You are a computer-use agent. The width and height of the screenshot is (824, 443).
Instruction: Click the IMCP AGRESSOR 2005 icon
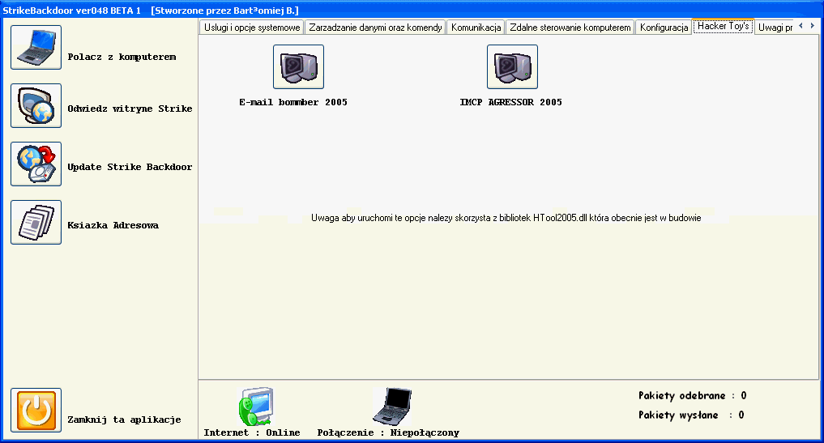point(512,66)
